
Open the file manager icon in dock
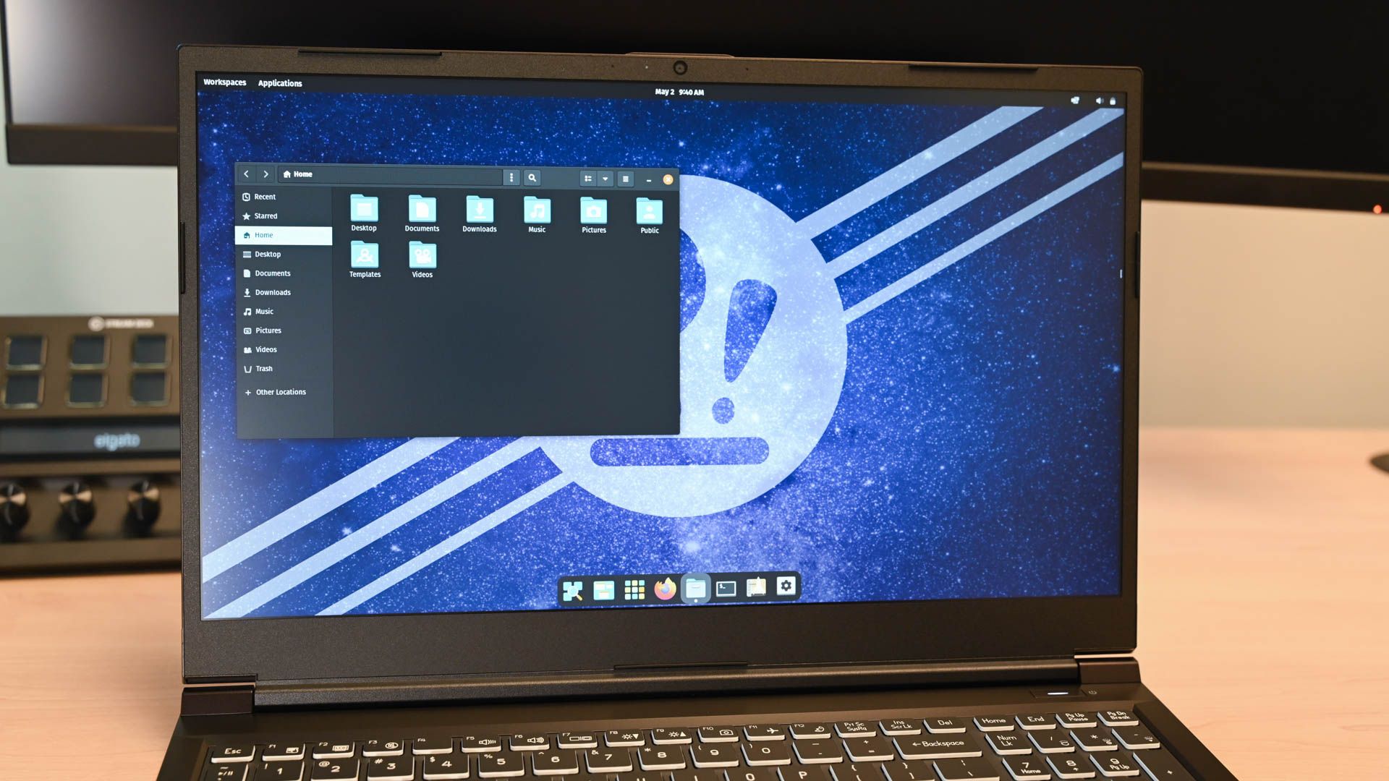(x=695, y=587)
